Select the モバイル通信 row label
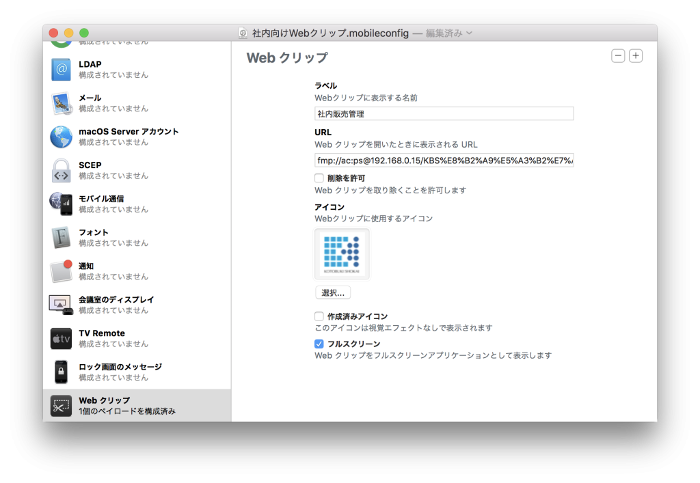 coord(101,199)
